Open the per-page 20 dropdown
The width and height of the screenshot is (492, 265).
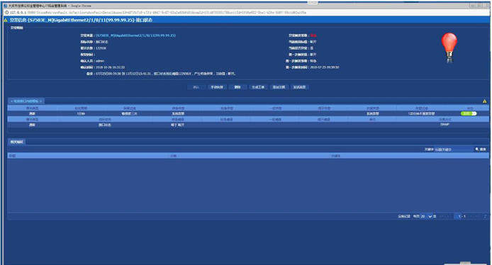(x=426, y=216)
